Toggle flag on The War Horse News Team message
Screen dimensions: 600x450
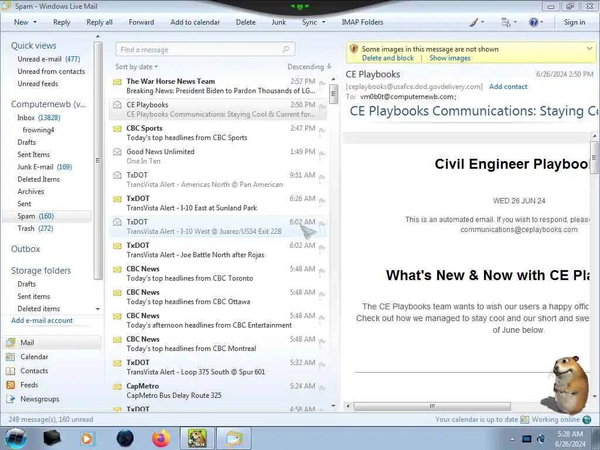[322, 83]
